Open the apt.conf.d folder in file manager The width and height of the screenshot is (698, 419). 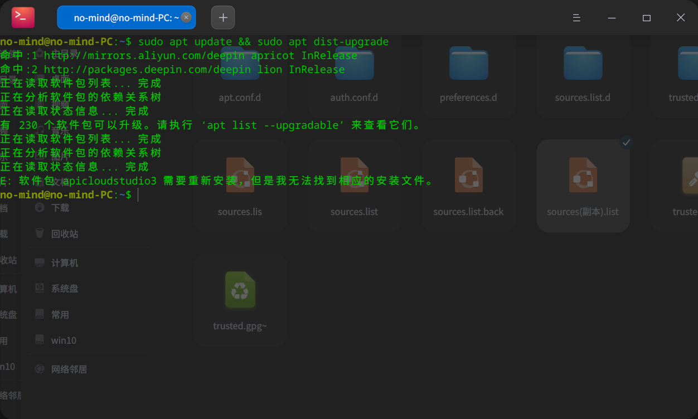(240, 64)
